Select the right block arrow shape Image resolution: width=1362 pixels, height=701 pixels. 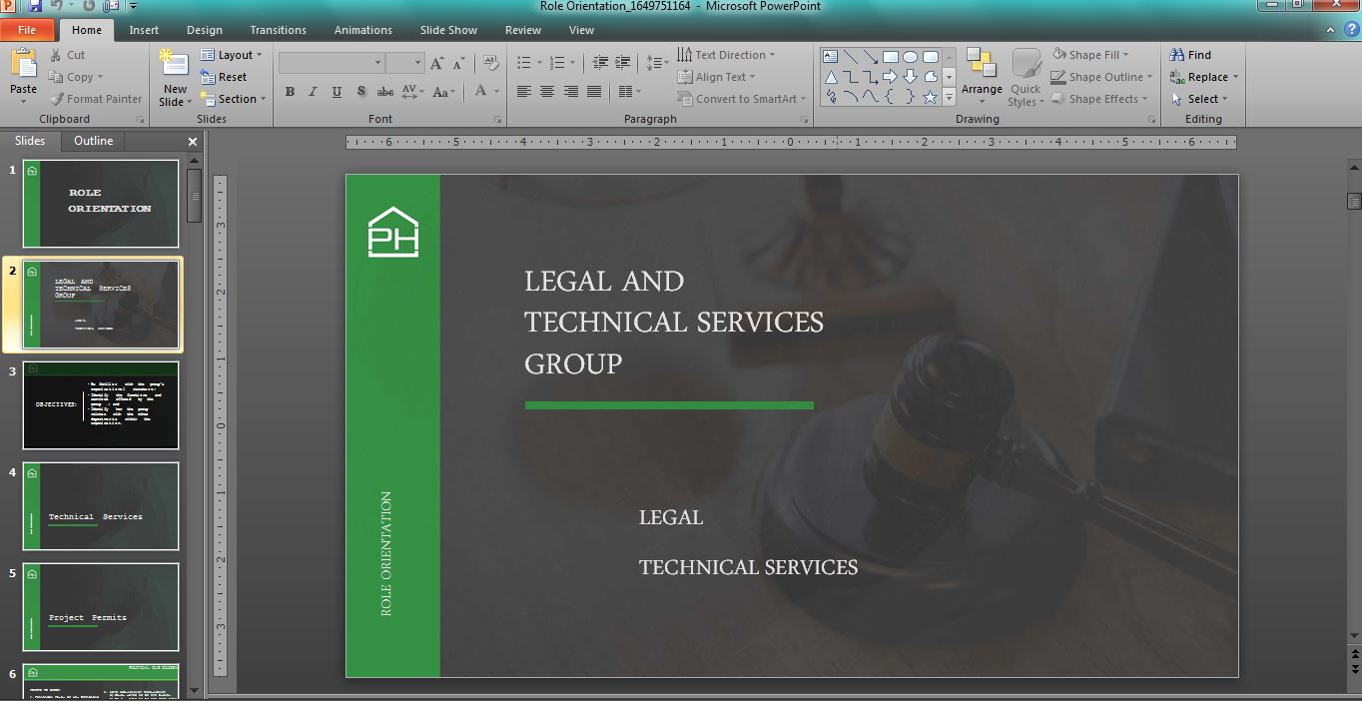point(890,77)
